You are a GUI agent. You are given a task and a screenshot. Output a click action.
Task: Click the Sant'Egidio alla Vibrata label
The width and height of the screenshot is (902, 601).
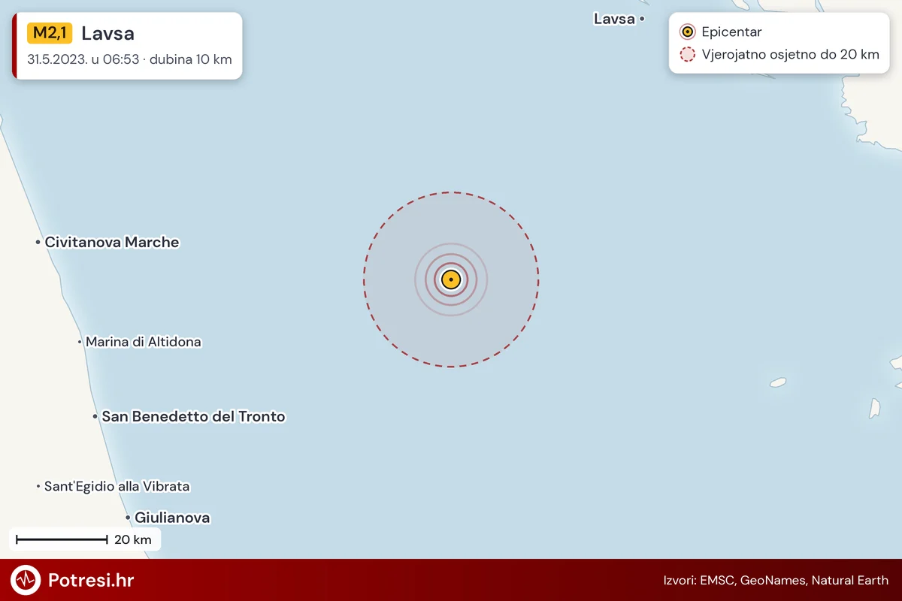117,486
